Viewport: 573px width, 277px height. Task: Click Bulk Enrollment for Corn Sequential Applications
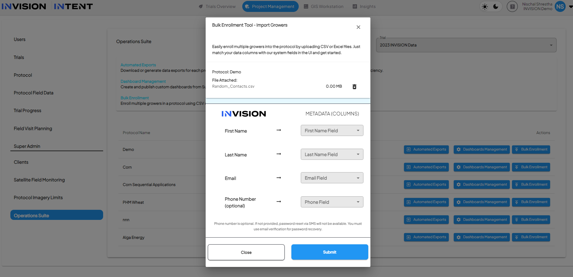coord(531,184)
